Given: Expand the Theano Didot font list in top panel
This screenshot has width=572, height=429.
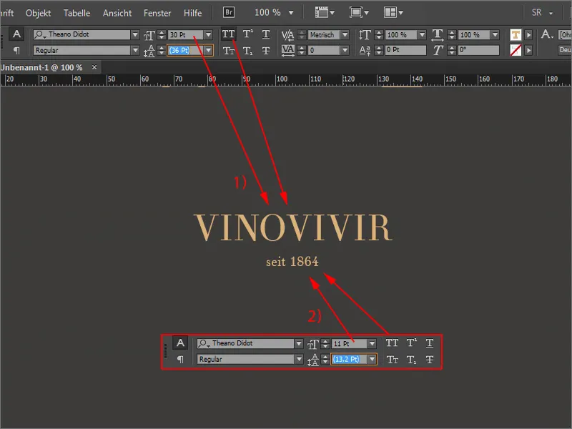Looking at the screenshot, I should (135, 34).
